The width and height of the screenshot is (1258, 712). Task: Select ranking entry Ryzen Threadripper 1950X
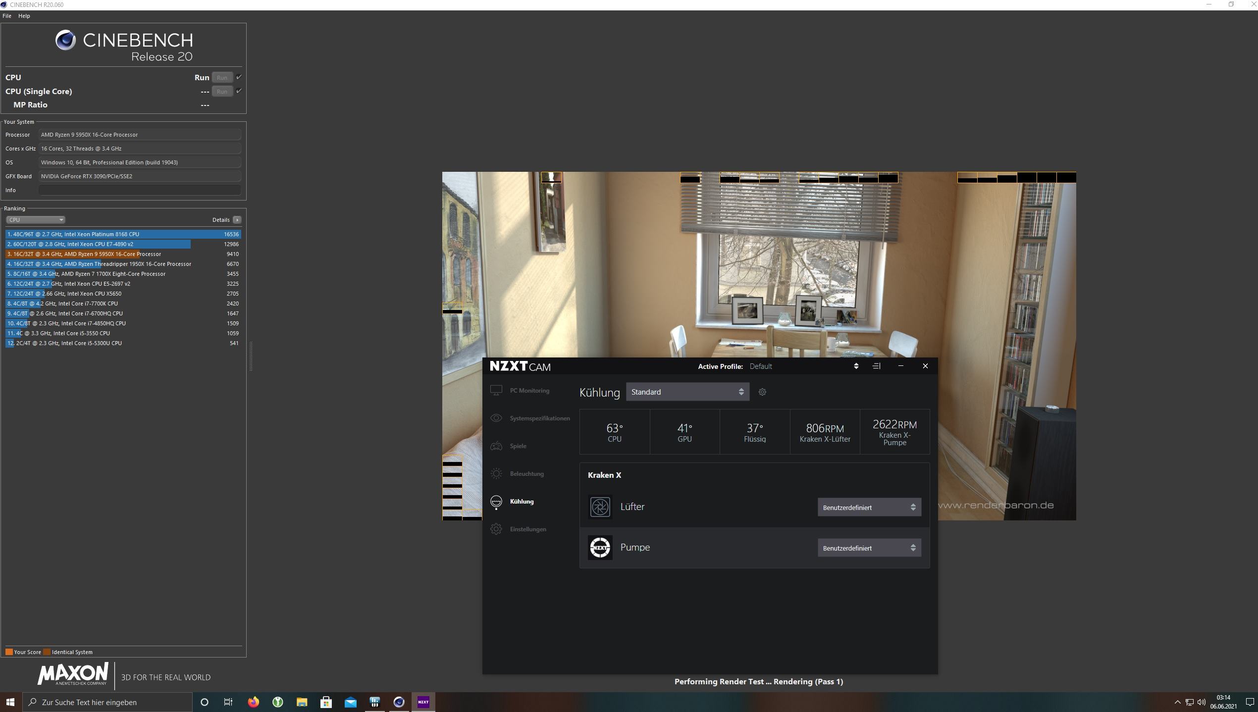[123, 263]
